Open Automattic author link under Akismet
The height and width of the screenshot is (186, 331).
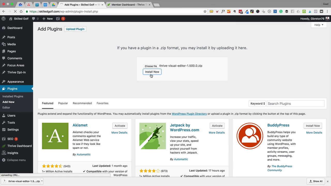(83, 154)
